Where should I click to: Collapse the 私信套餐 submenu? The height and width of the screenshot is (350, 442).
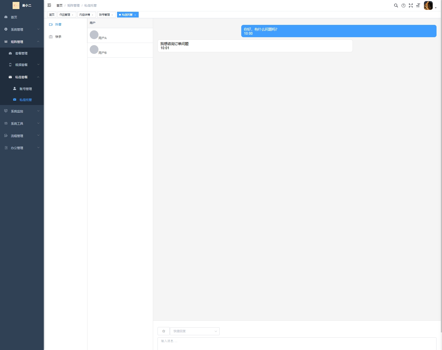pos(22,77)
